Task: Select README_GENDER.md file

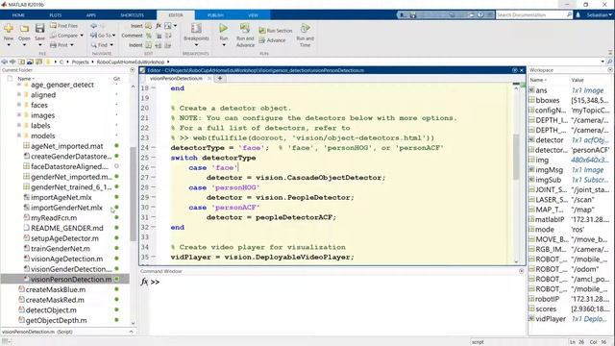Action: [66, 228]
